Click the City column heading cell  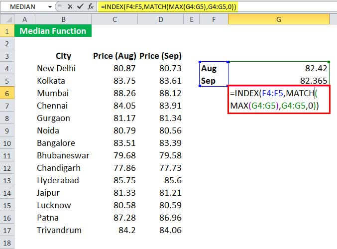(x=63, y=56)
